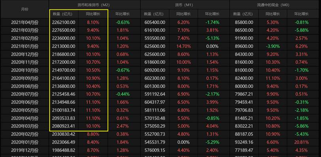The height and width of the screenshot is (157, 321).
Task: Select the 2020年03月份 row label
Action: [x=24, y=126]
